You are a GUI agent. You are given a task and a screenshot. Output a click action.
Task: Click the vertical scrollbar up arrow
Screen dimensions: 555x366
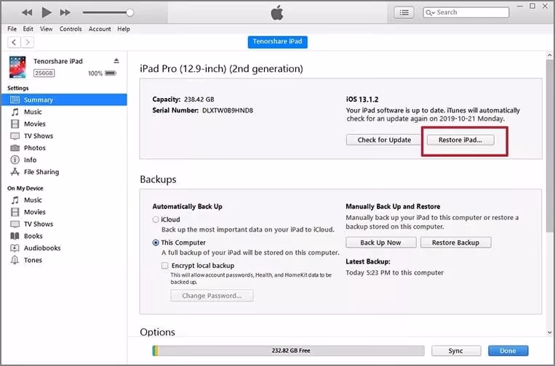pyautogui.click(x=549, y=55)
